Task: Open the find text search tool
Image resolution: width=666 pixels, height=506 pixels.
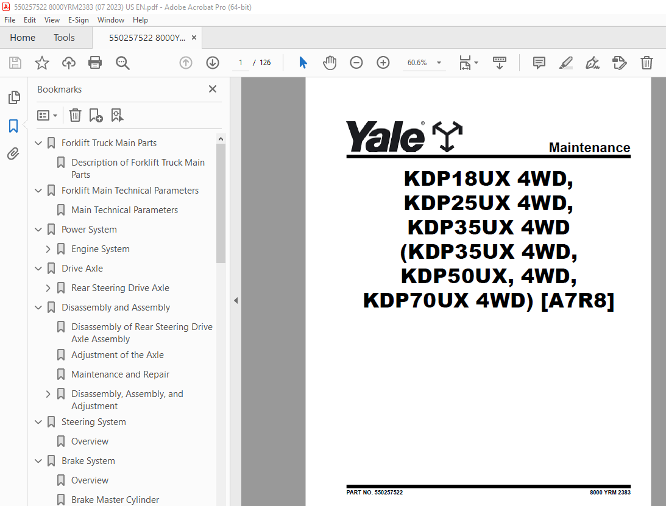Action: [x=122, y=63]
